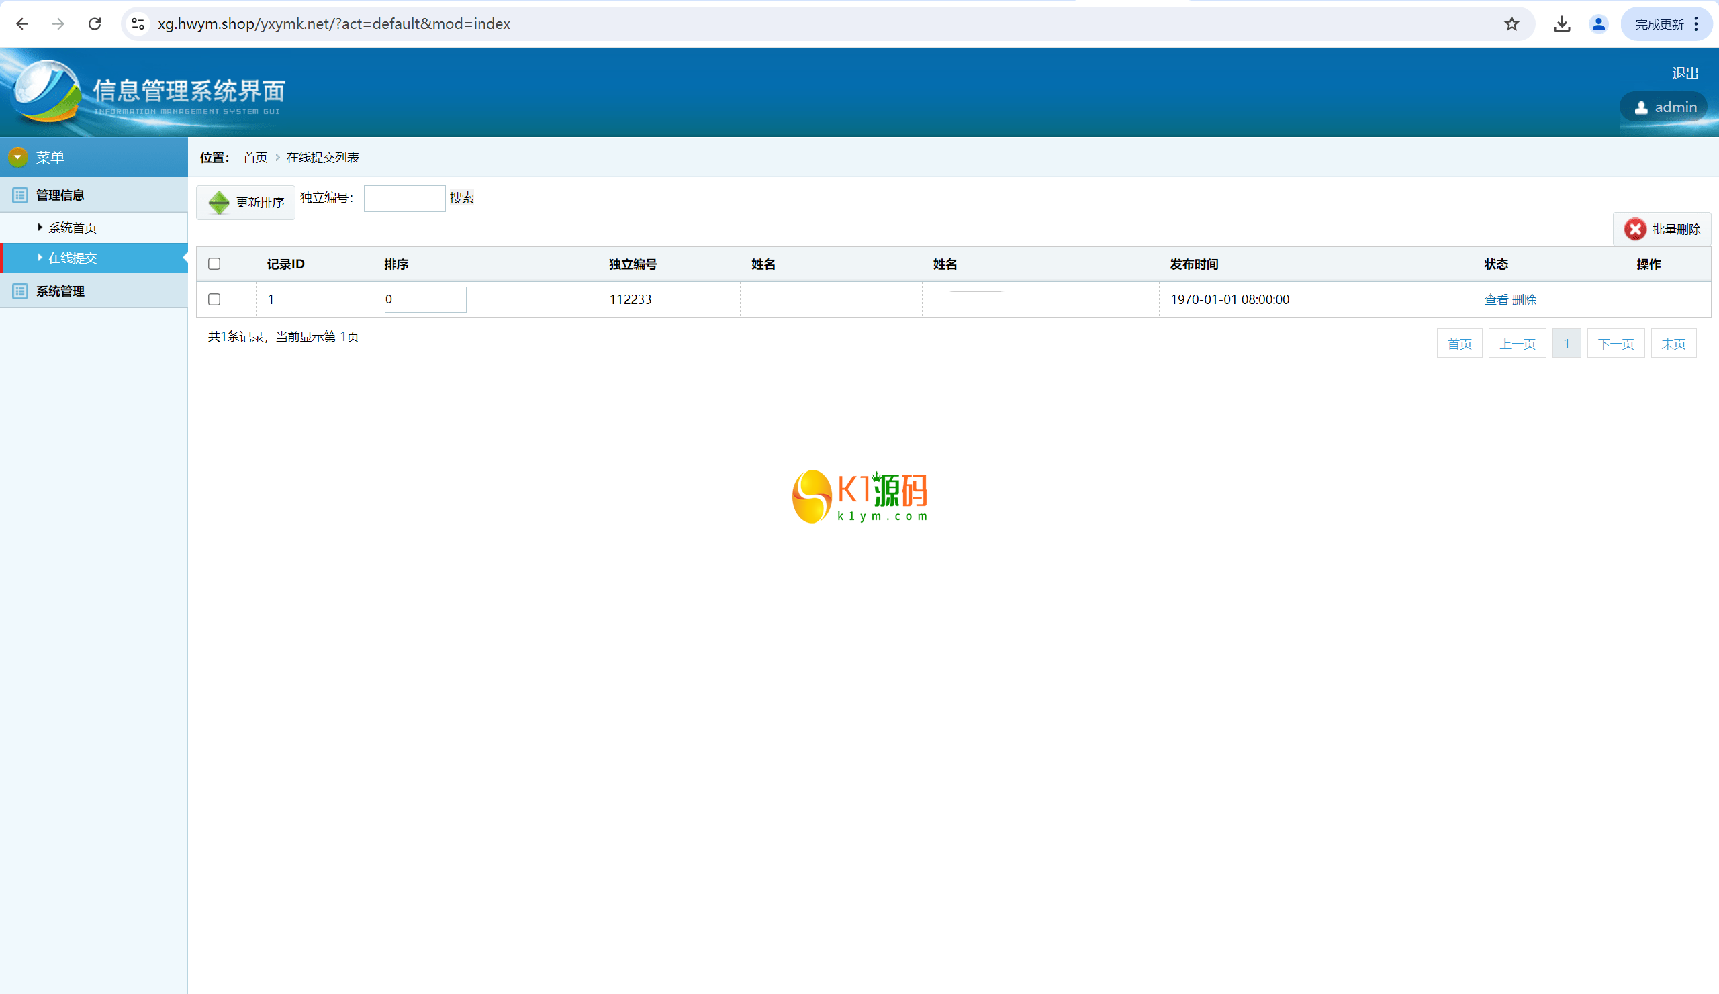The width and height of the screenshot is (1719, 994).
Task: Click the green diamond 更新排序 icon
Action: click(218, 203)
